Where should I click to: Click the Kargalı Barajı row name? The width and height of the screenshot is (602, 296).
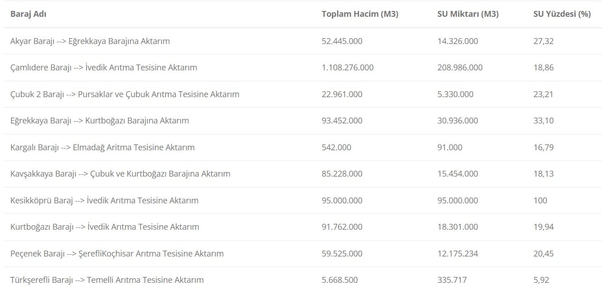[102, 148]
